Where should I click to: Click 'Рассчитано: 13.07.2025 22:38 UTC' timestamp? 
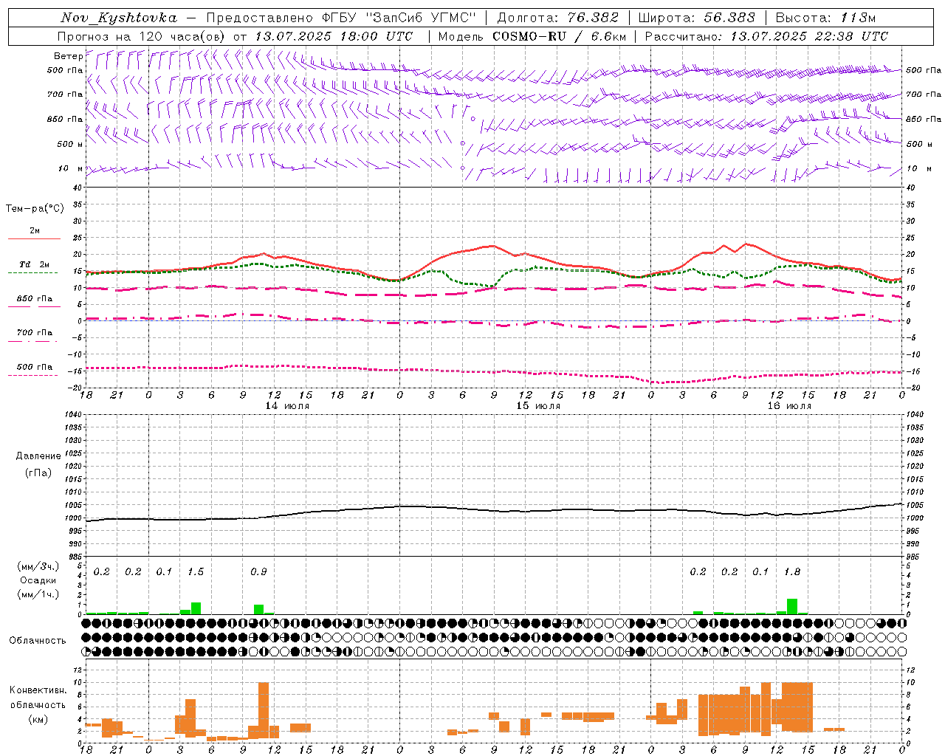pyautogui.click(x=766, y=36)
